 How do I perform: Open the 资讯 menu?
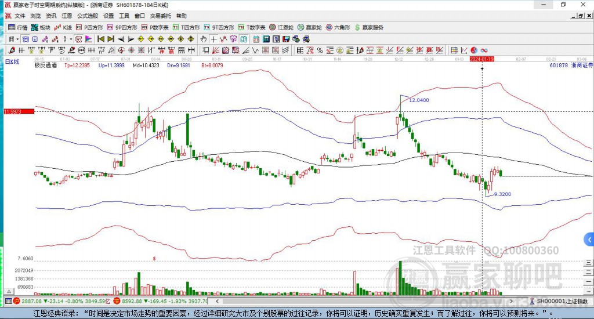click(51, 16)
